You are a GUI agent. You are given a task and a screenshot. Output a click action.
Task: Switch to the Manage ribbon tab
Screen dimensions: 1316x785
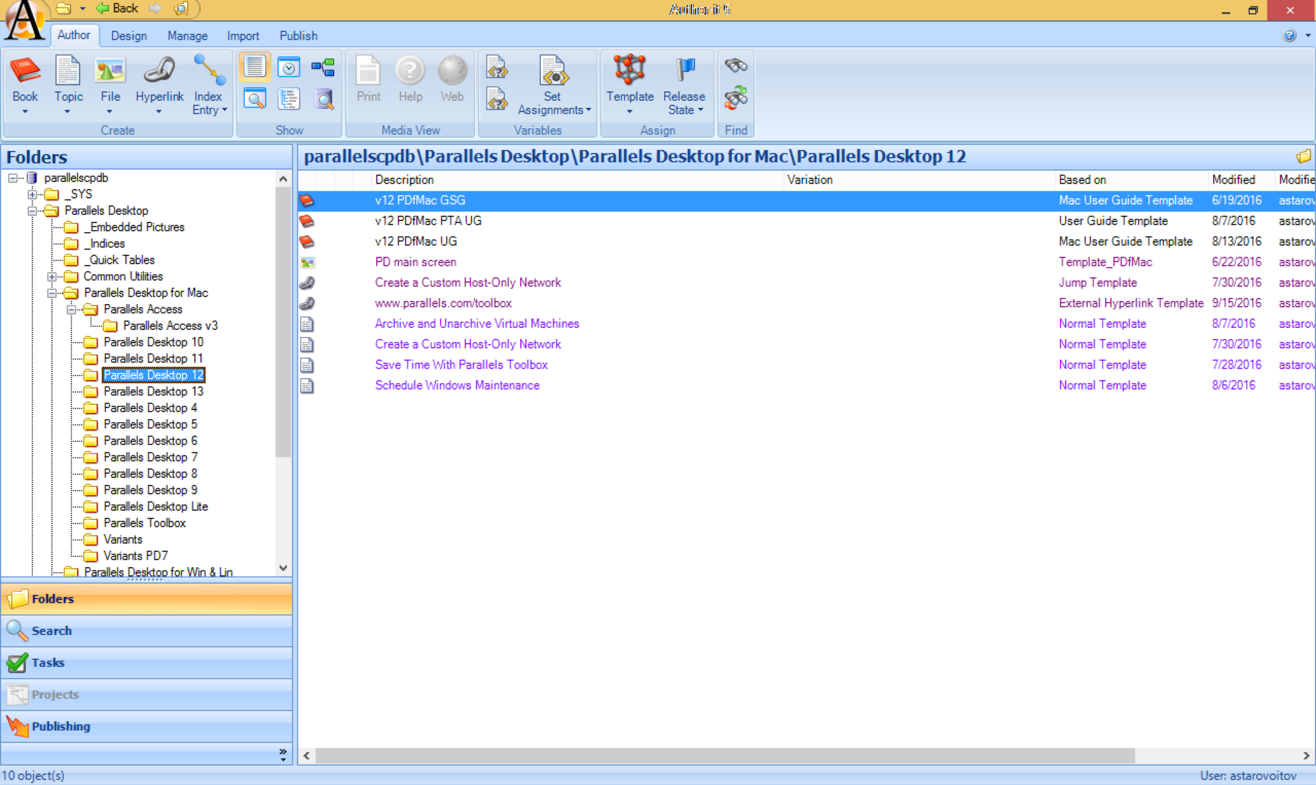click(x=187, y=36)
